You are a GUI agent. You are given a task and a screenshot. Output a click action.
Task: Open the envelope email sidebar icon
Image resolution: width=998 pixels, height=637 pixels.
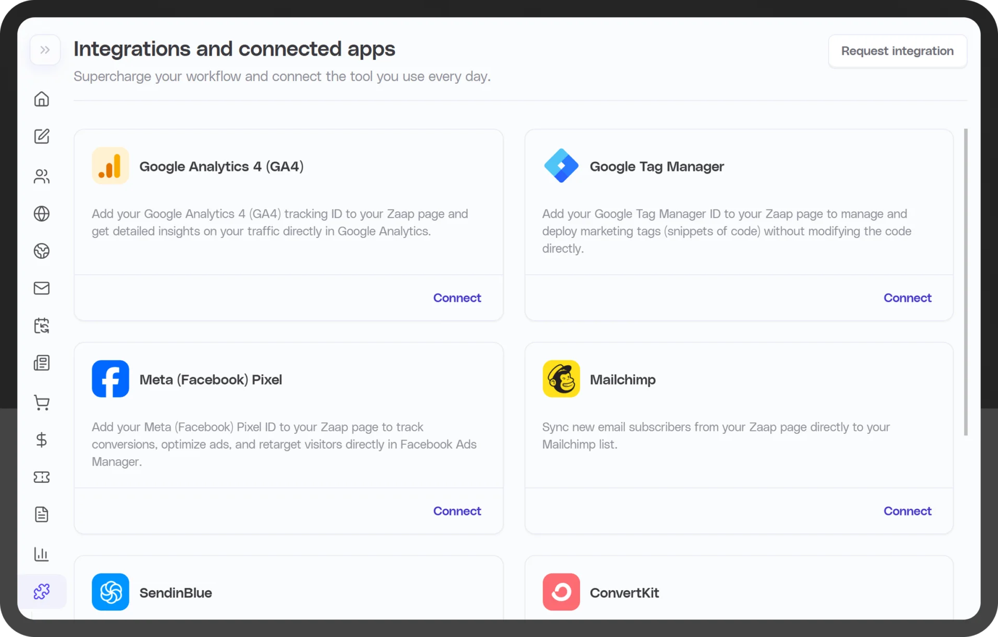tap(42, 288)
